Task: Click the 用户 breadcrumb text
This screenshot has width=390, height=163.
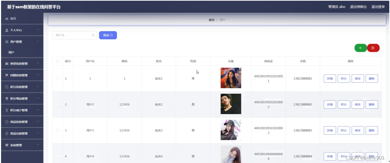Action: coord(222,20)
